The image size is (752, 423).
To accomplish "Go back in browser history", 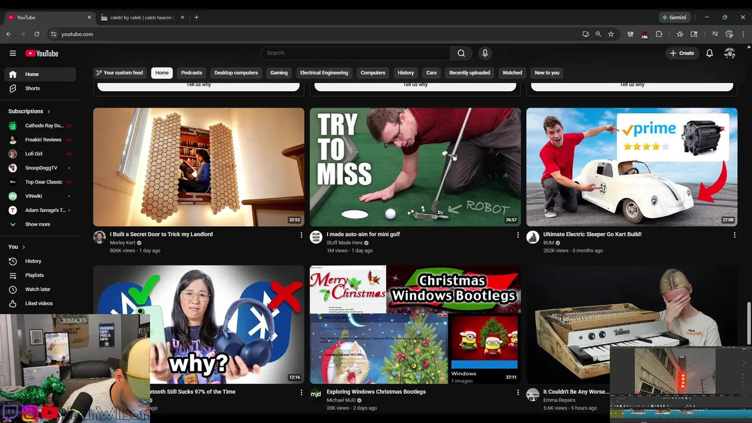I will (8, 34).
